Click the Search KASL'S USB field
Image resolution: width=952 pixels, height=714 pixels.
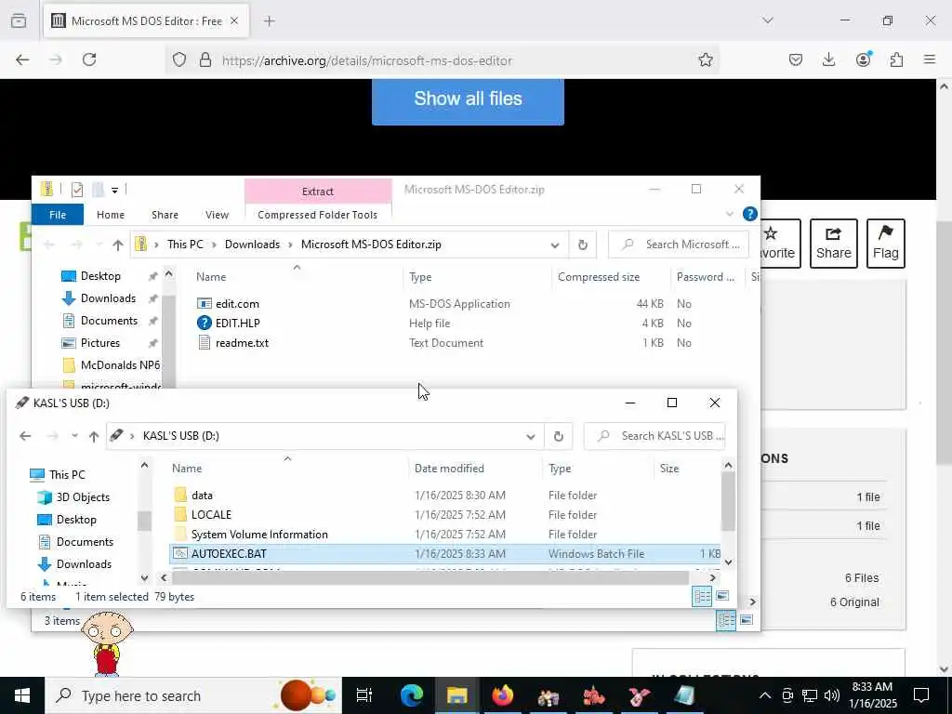tap(654, 436)
